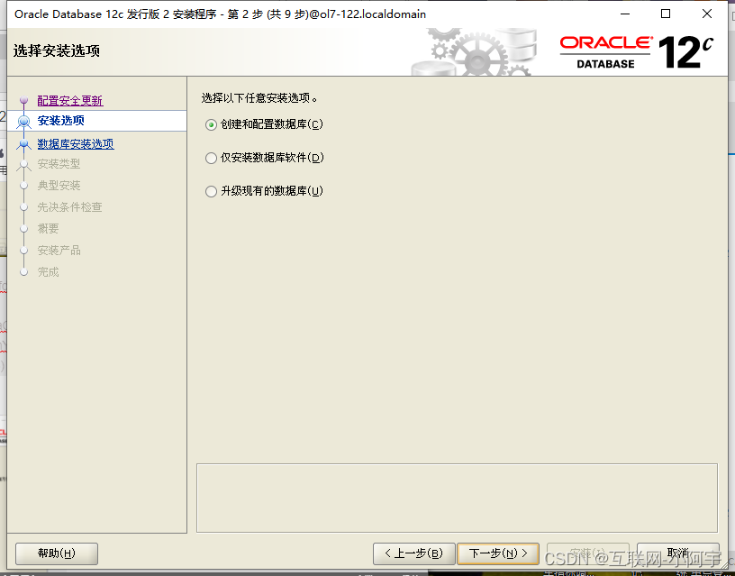Click the purple 配置安全更新 step marker icon
This screenshot has width=735, height=576.
[24, 100]
